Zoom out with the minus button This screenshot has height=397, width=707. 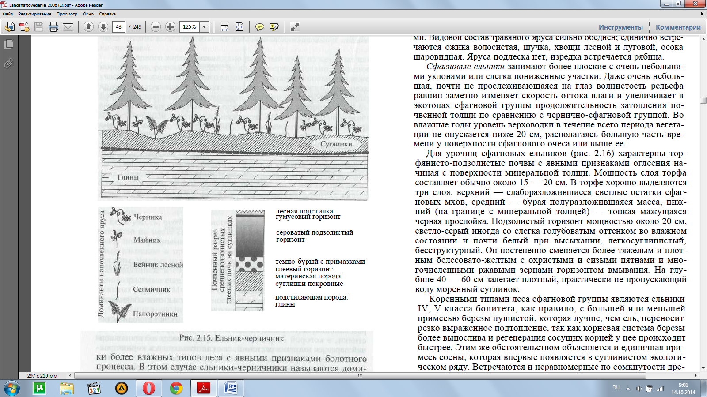tap(156, 27)
